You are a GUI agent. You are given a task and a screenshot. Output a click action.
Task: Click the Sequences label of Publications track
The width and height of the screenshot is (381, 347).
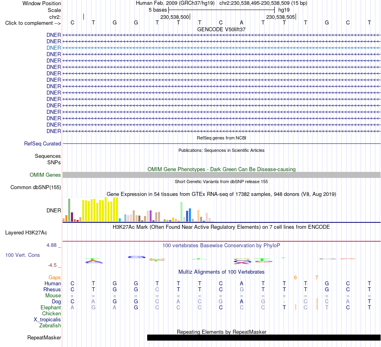48,156
